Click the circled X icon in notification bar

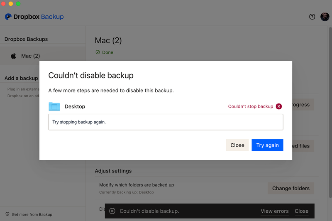112,211
